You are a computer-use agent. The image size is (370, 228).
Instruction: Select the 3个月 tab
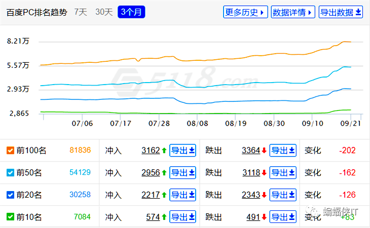131,12
